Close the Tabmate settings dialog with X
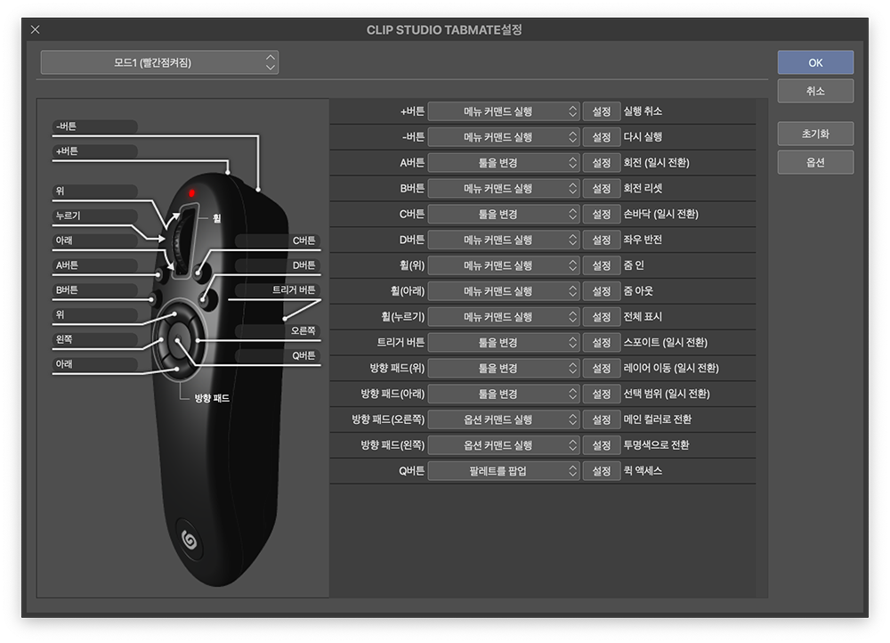890x643 pixels. coord(36,29)
